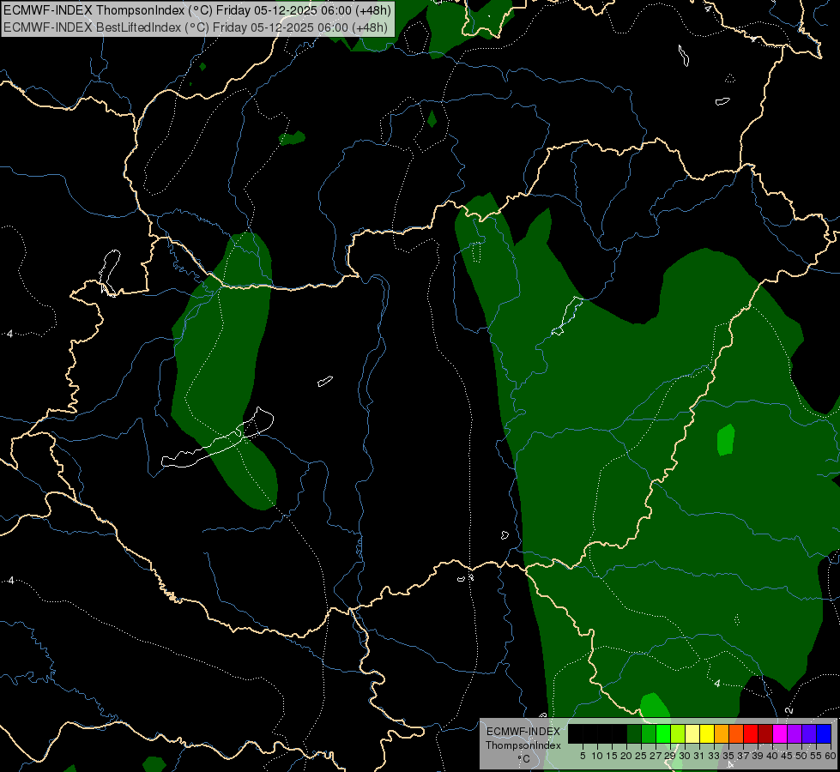Select the lime 29–30 legend swatch
Image resolution: width=840 pixels, height=772 pixels.
click(678, 733)
